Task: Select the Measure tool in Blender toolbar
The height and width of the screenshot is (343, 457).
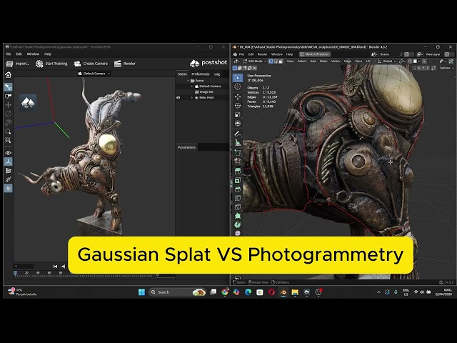Action: 238,143
